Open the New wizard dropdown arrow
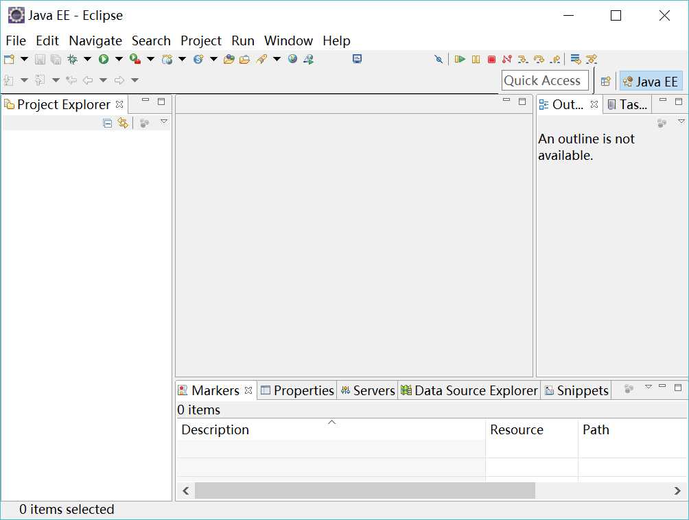Screen dimensions: 689x520 24,59
